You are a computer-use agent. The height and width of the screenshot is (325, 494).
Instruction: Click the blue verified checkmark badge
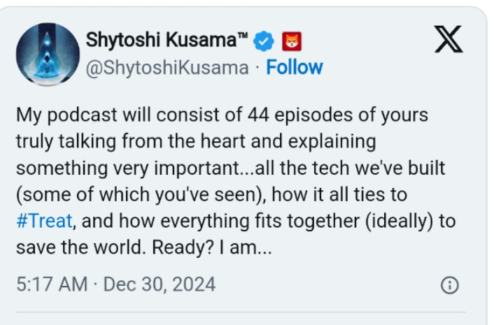[x=264, y=41]
